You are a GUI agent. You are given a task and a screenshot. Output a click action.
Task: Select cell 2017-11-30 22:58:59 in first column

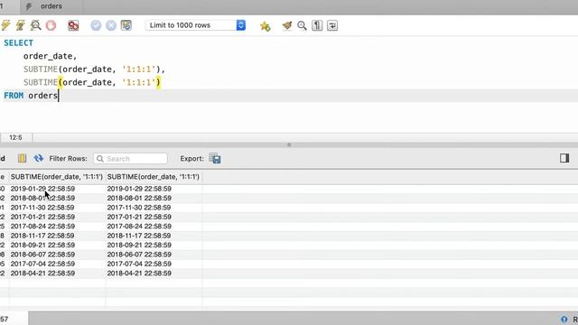(x=42, y=208)
